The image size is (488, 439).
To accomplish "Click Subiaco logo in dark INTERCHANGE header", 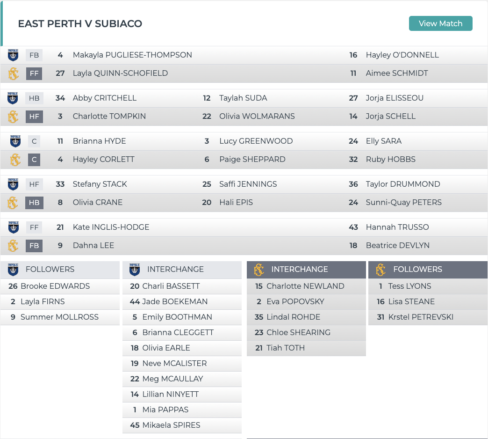I will 258,270.
